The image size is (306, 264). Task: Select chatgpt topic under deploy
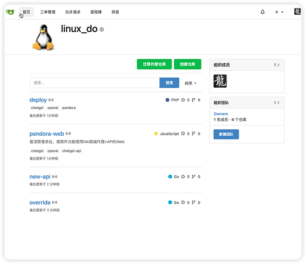pos(37,108)
